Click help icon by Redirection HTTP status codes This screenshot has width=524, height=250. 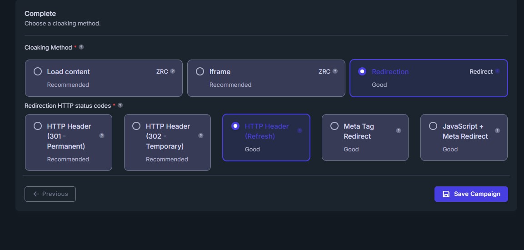[x=120, y=105]
